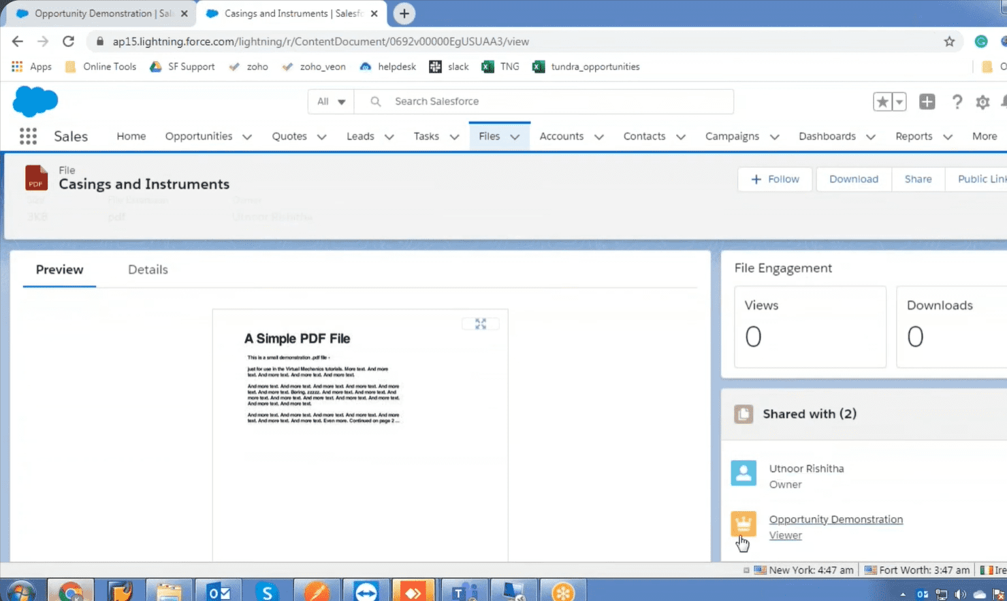Open the Help question mark icon
Viewport: 1007px width, 601px height.
point(957,102)
